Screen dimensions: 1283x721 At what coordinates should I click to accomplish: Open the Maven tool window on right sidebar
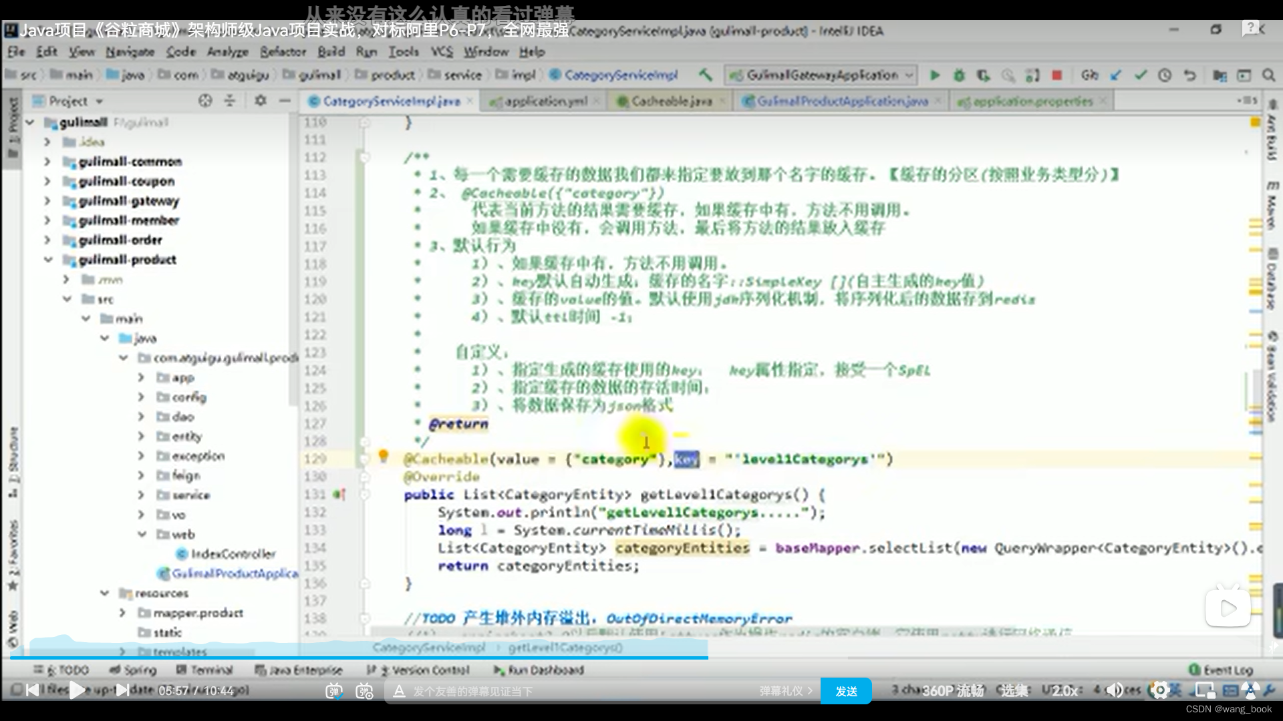coord(1272,206)
